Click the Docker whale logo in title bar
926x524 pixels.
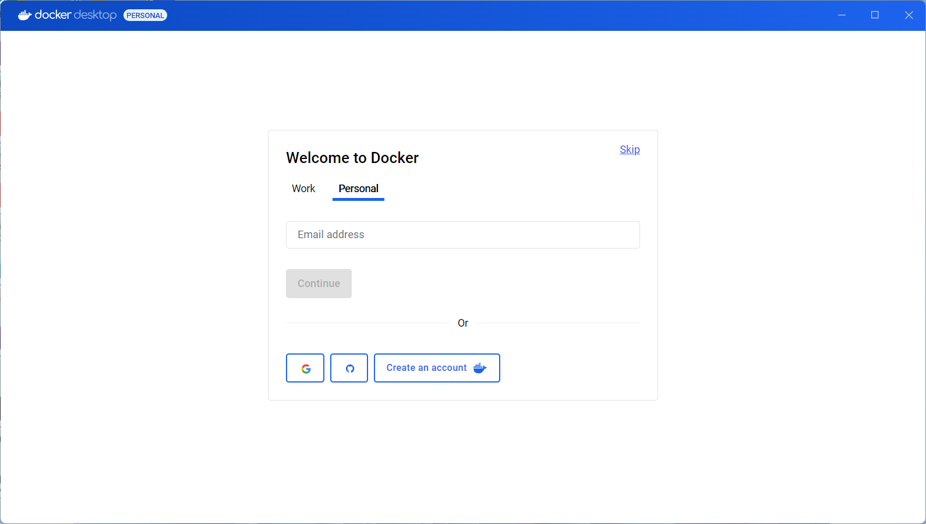tap(24, 15)
